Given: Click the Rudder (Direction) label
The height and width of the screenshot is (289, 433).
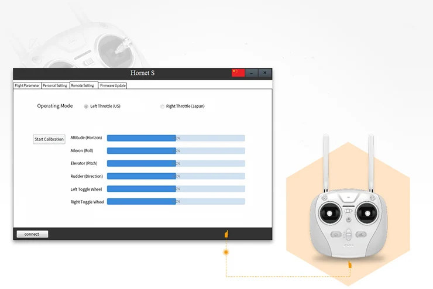Looking at the screenshot, I should coord(87,176).
